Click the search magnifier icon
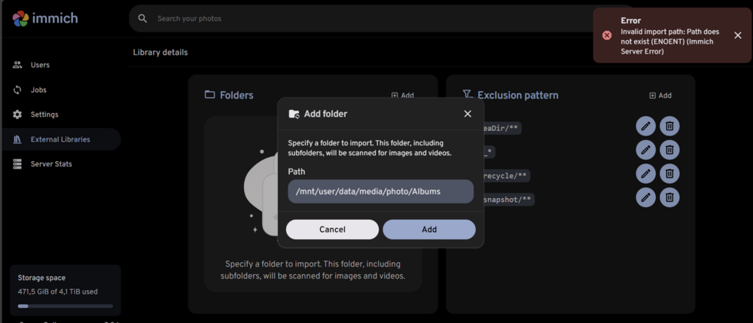This screenshot has height=323, width=753. (142, 19)
